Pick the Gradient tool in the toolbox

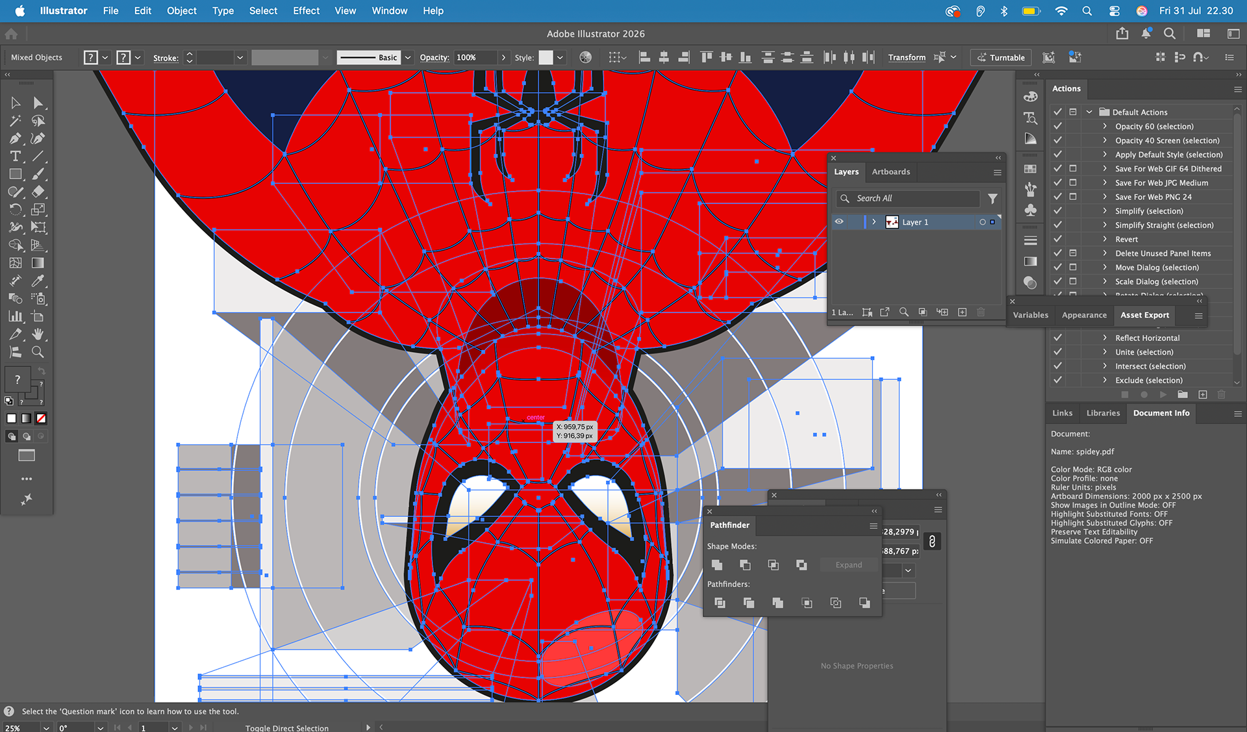point(38,263)
